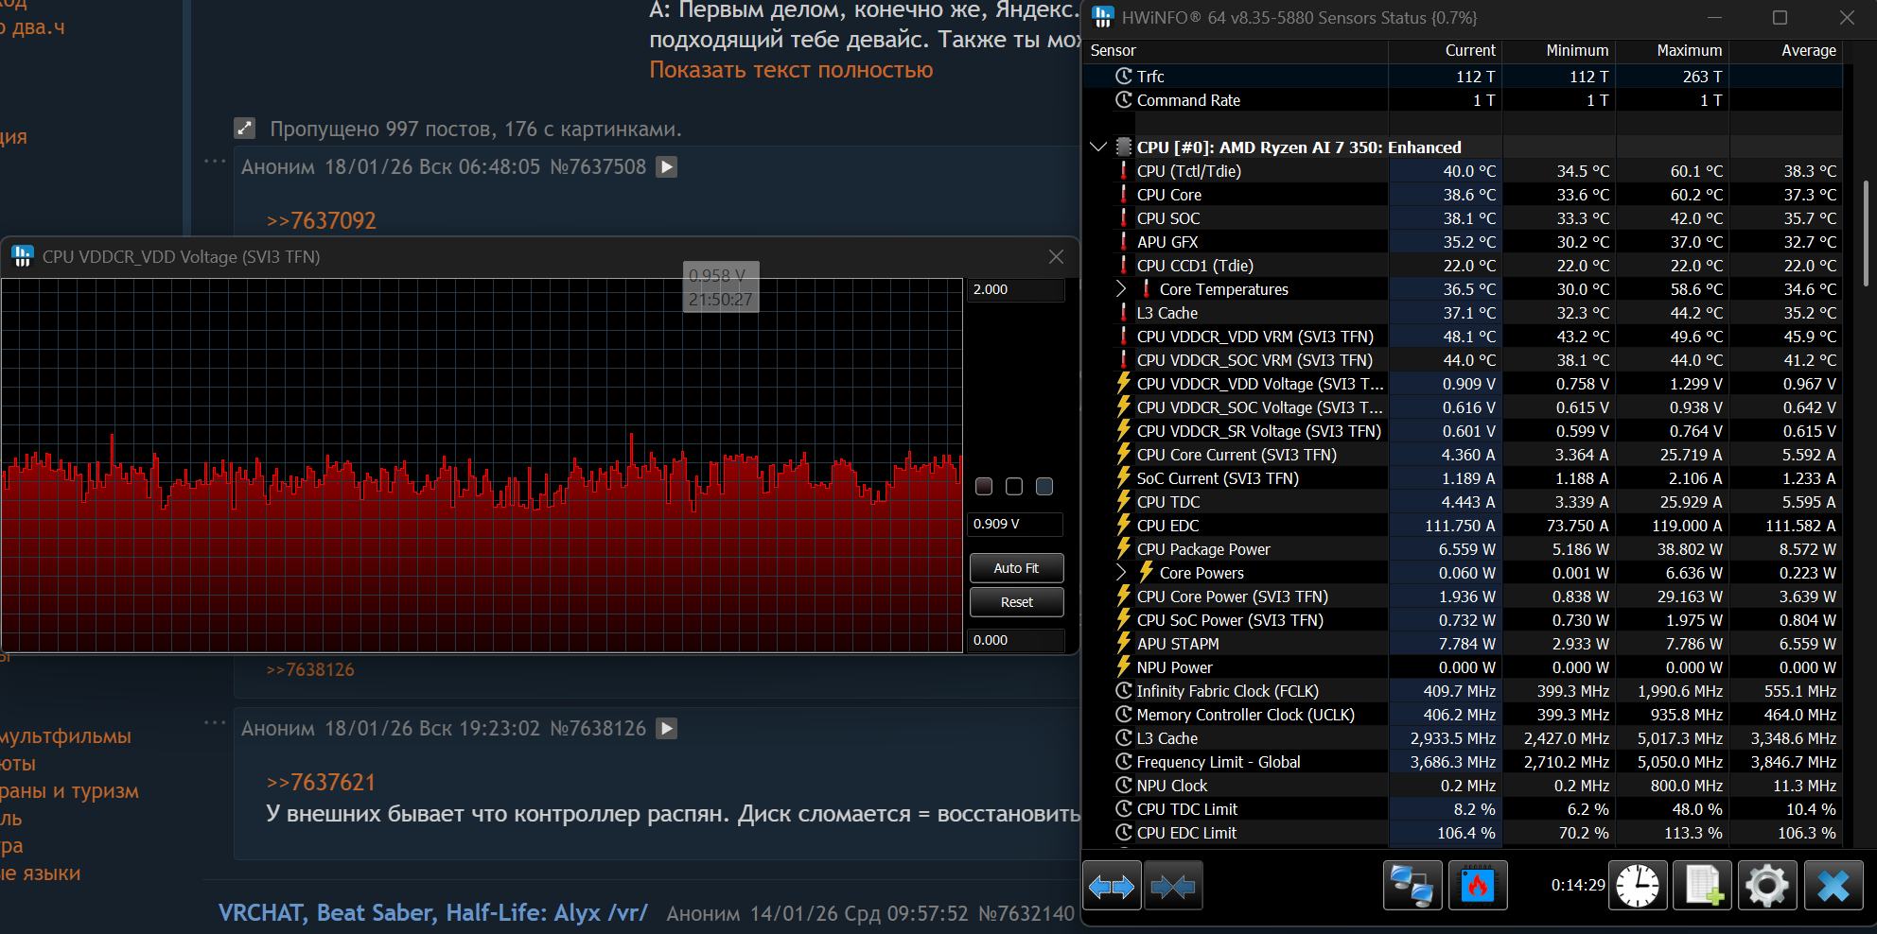Maximize the HWiNFO Sensors Status window
The height and width of the screenshot is (934, 1877).
click(1780, 17)
